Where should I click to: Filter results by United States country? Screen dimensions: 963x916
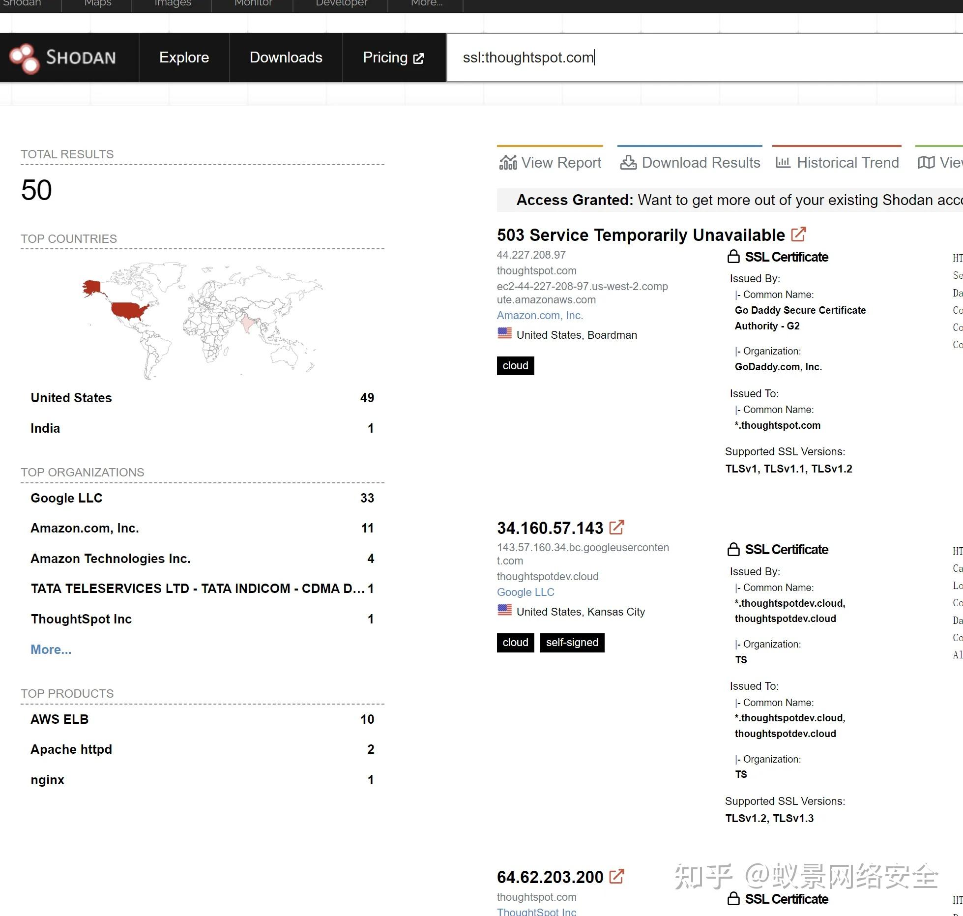tap(71, 398)
